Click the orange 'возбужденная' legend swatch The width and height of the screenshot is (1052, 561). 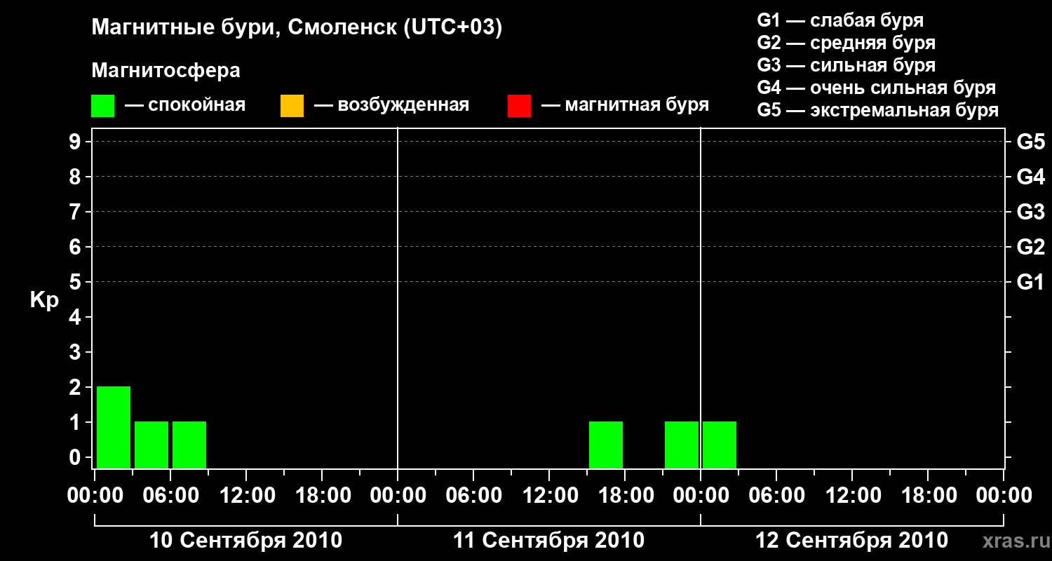pos(292,106)
